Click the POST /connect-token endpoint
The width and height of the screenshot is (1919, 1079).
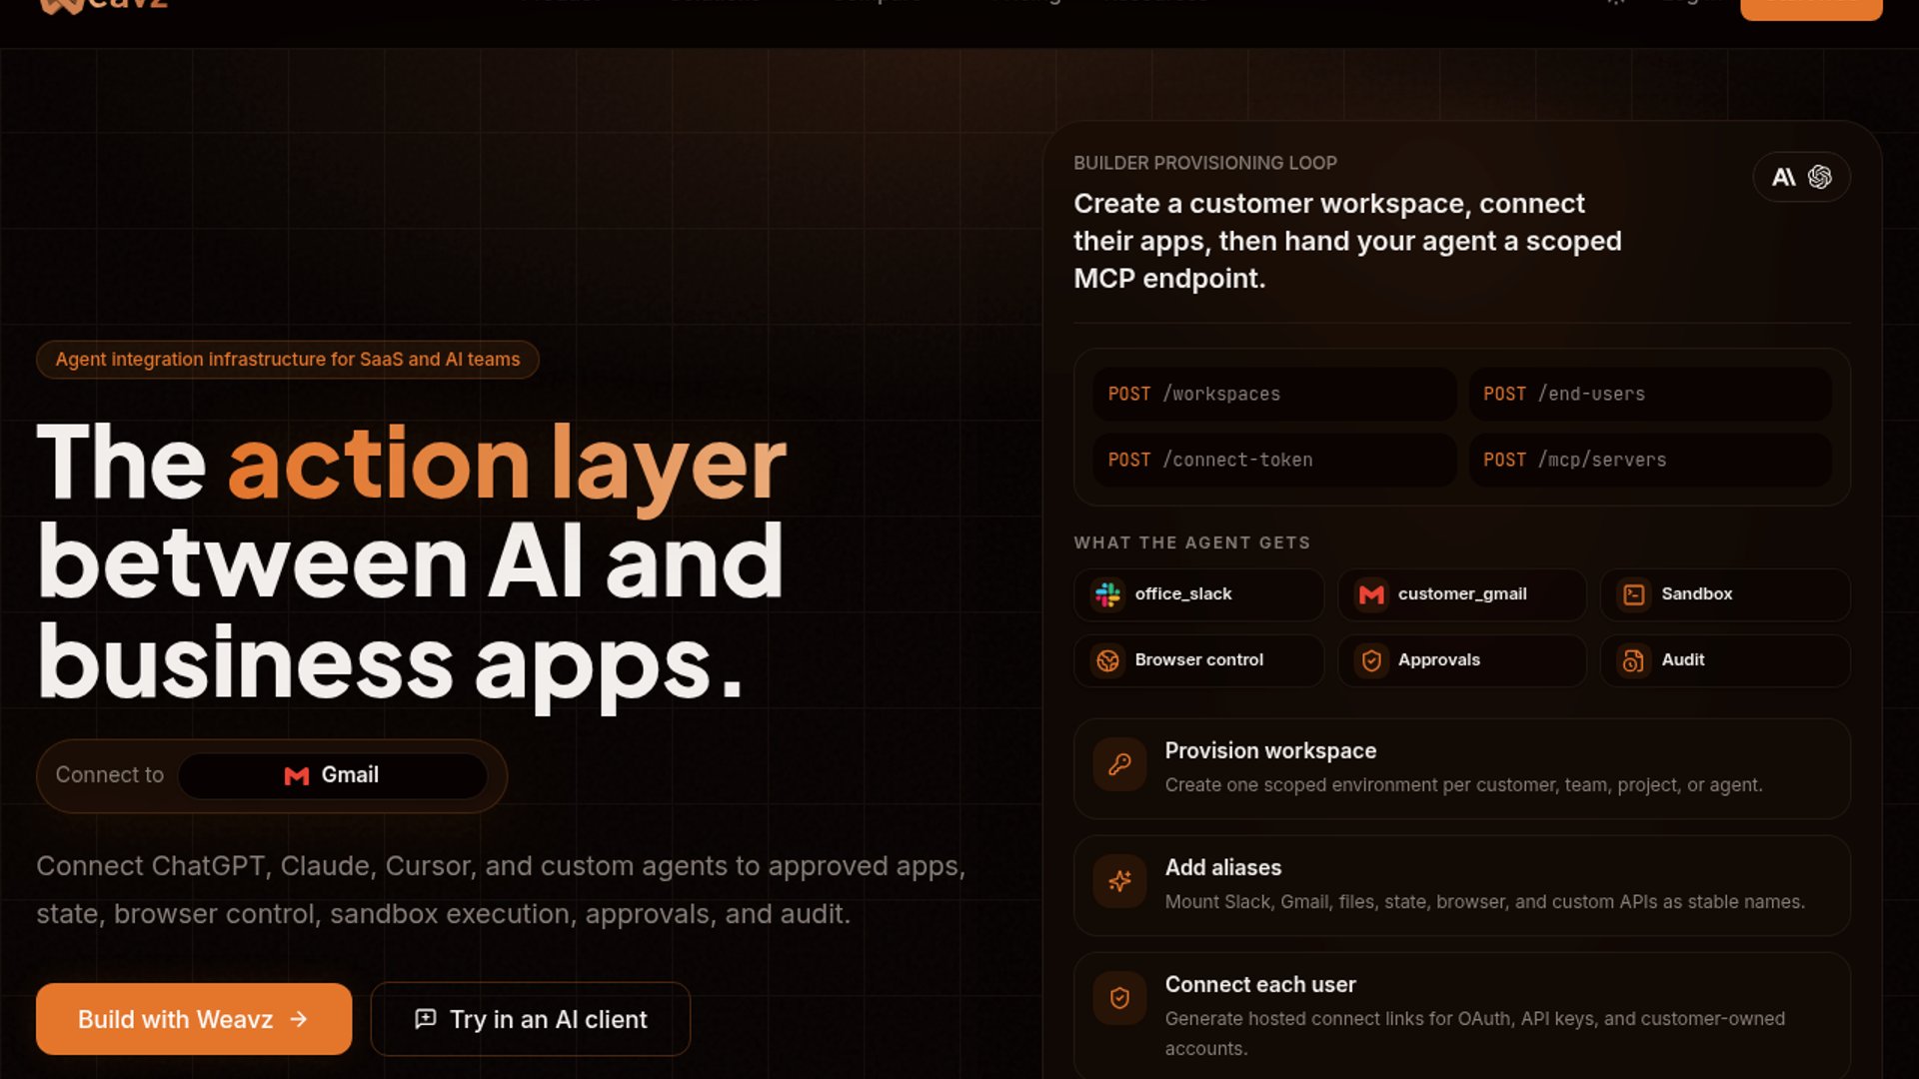tap(1274, 460)
